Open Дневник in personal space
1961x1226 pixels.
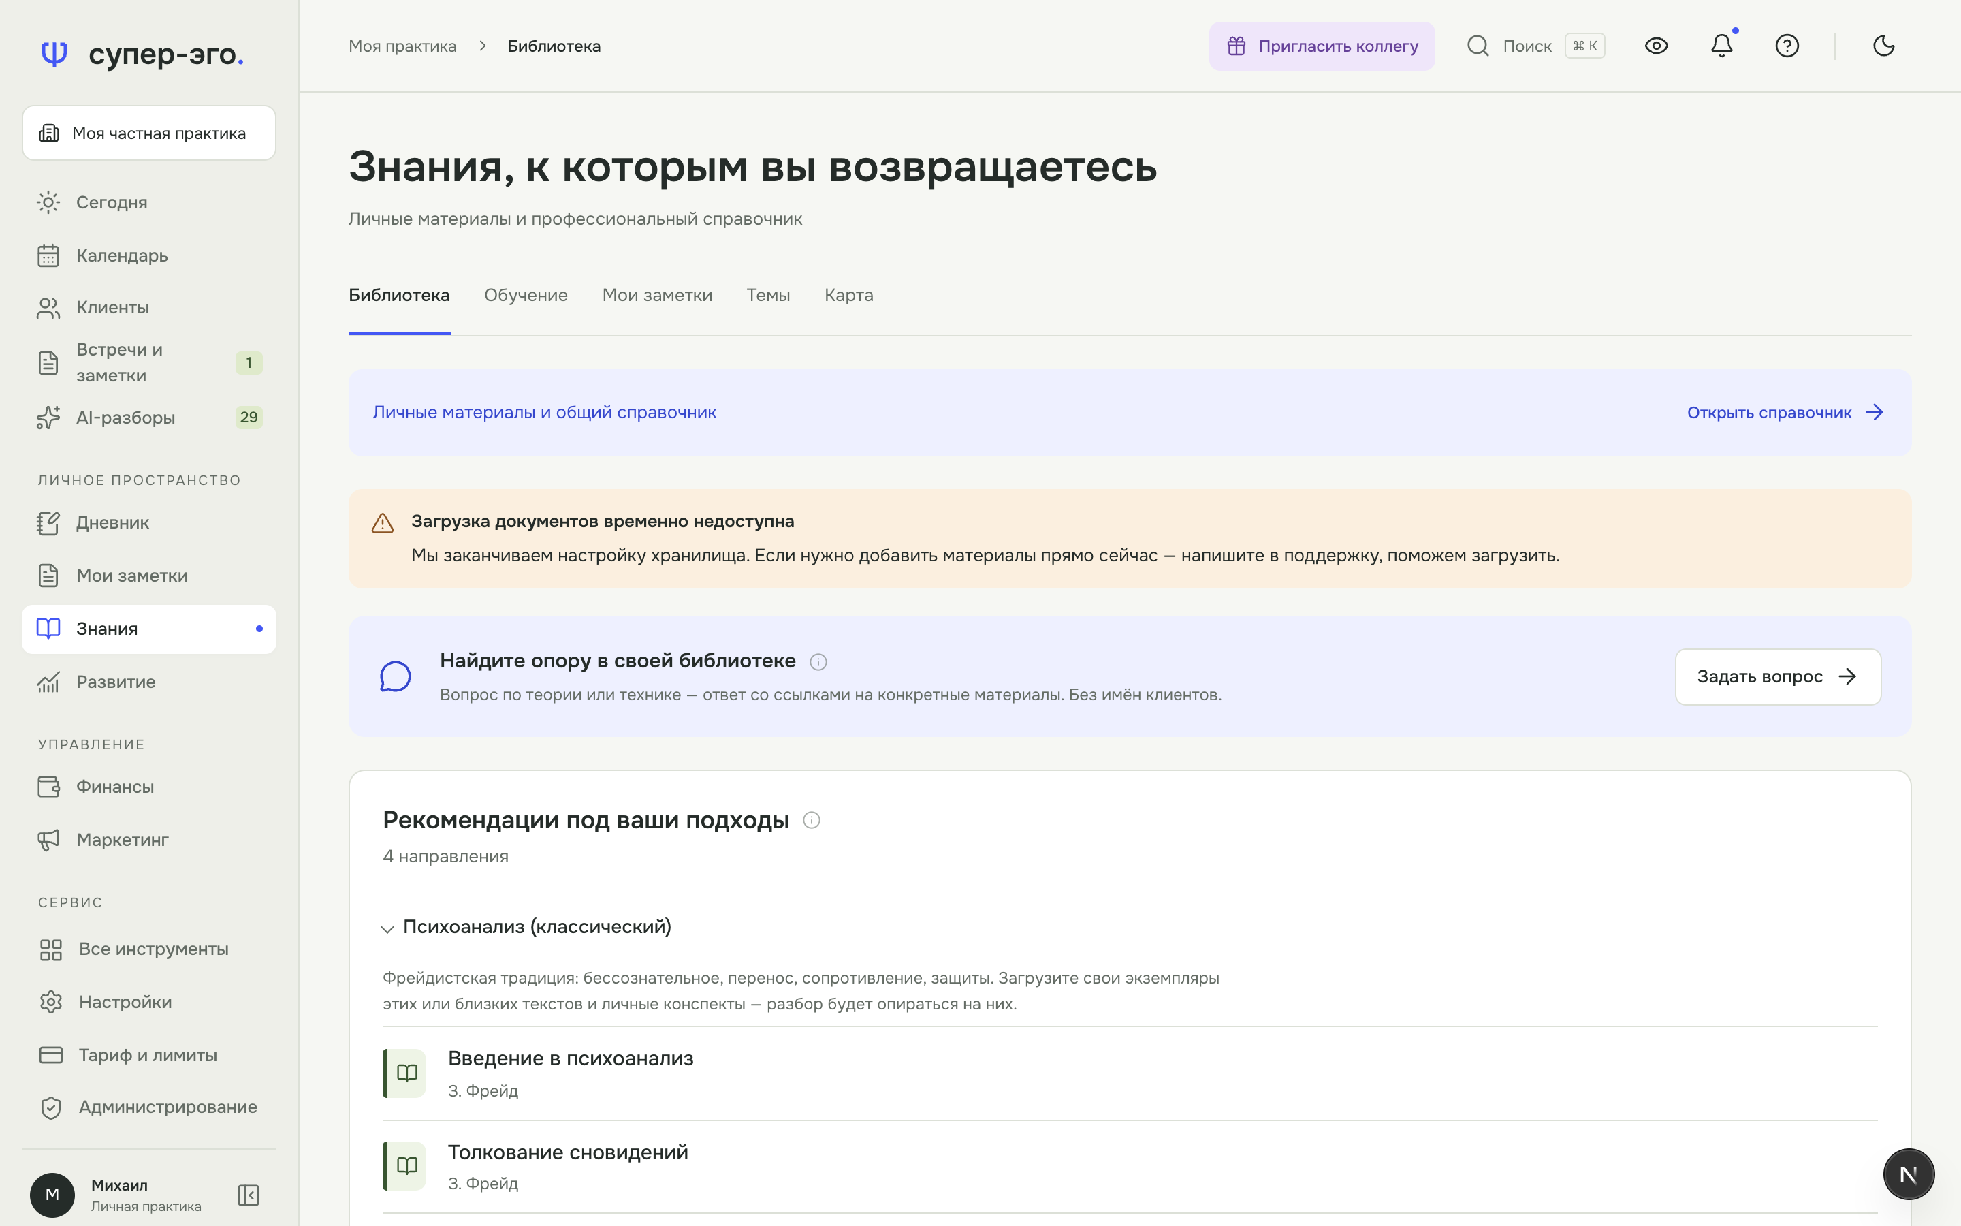(149, 523)
